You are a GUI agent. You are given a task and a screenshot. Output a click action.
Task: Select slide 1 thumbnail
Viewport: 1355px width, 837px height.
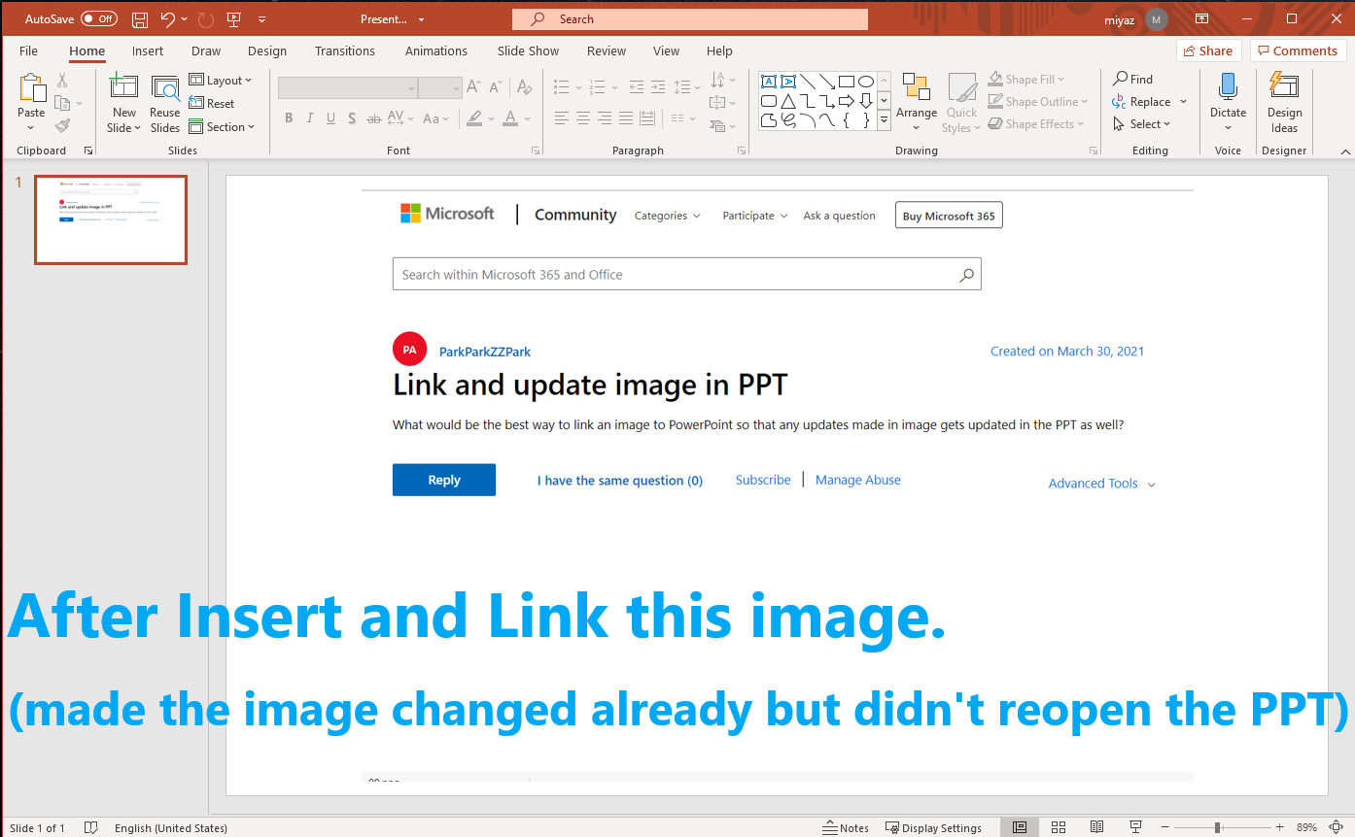coord(111,219)
